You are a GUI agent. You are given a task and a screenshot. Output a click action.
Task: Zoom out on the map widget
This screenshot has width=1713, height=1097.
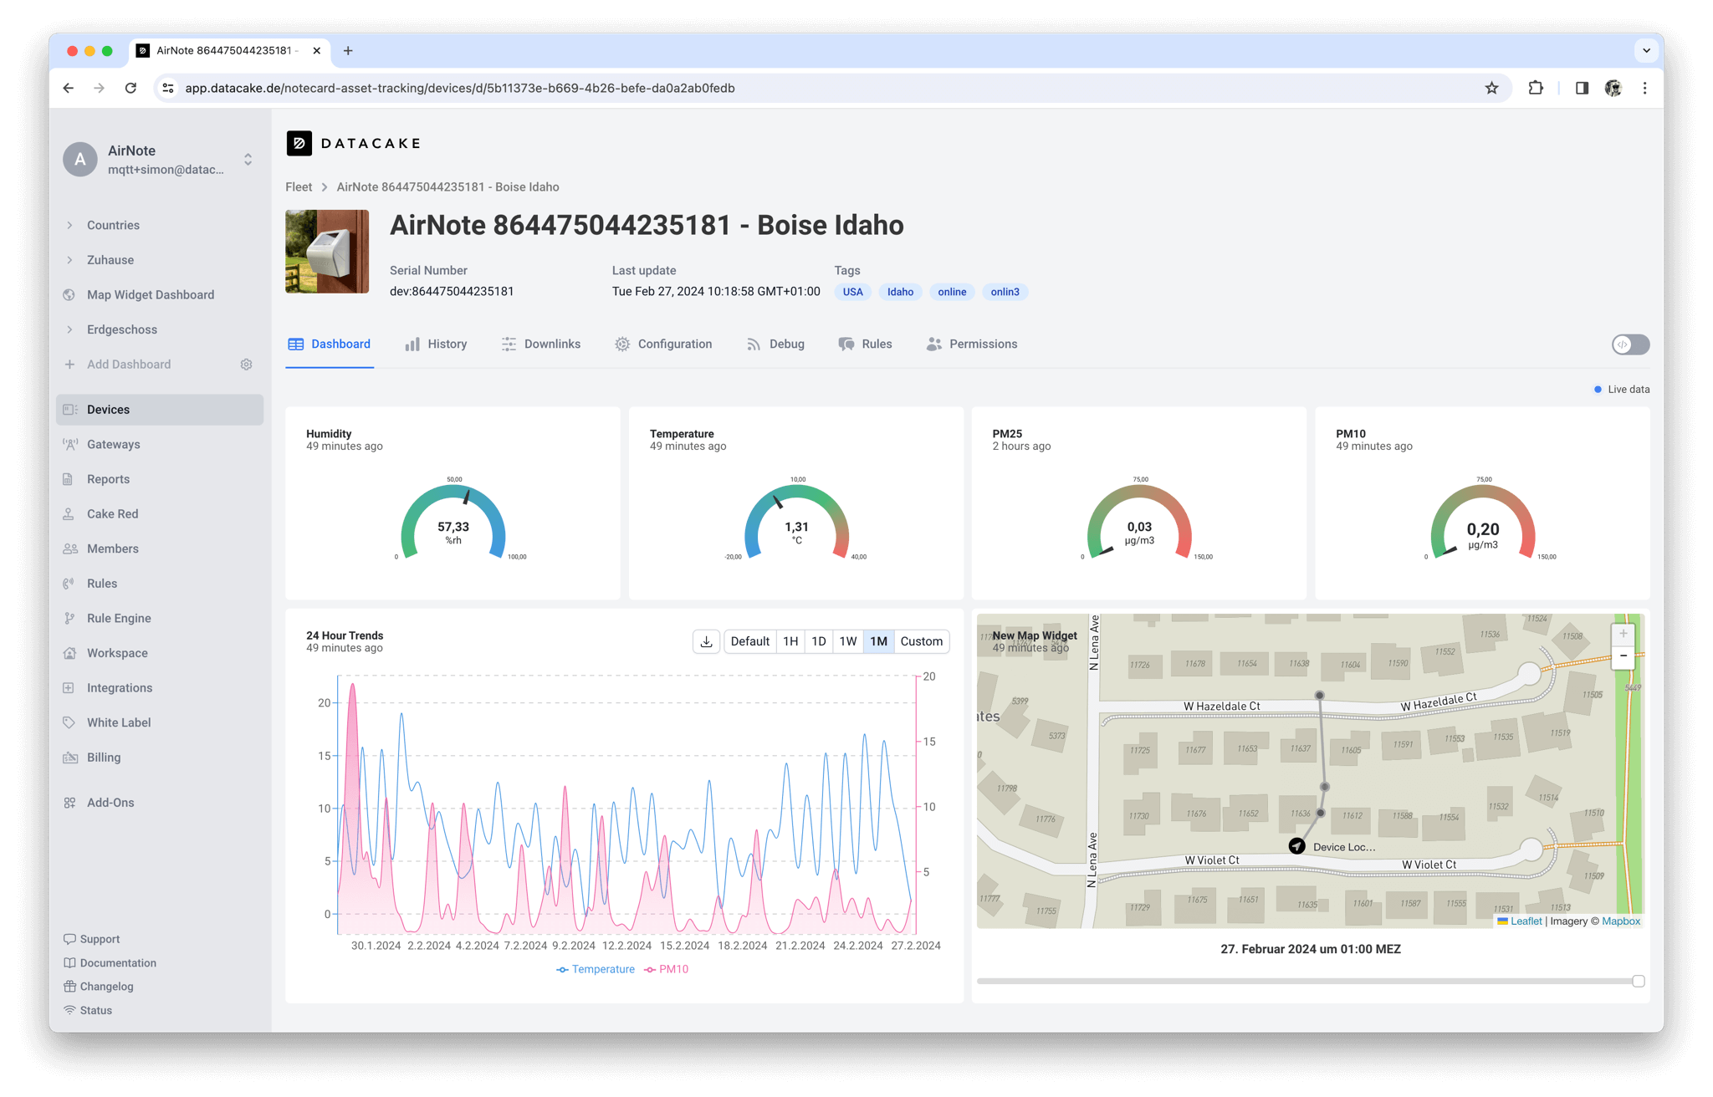point(1623,656)
